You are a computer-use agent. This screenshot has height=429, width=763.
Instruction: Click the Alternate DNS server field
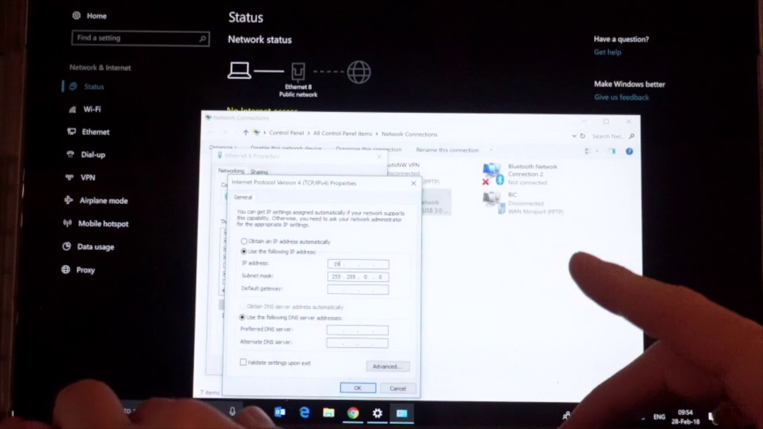pos(357,343)
